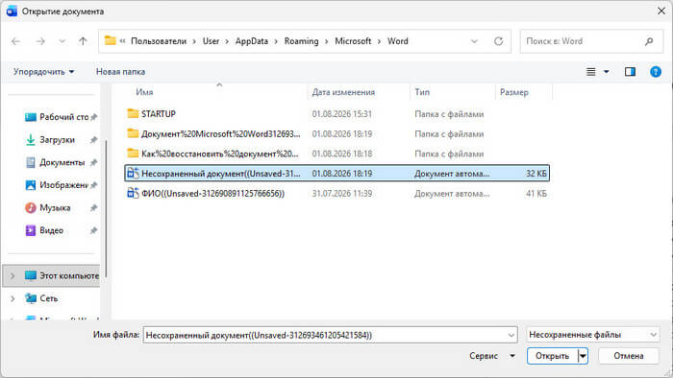This screenshot has width=673, height=378.
Task: Expand Этот компьютер tree node
Action: 12,275
